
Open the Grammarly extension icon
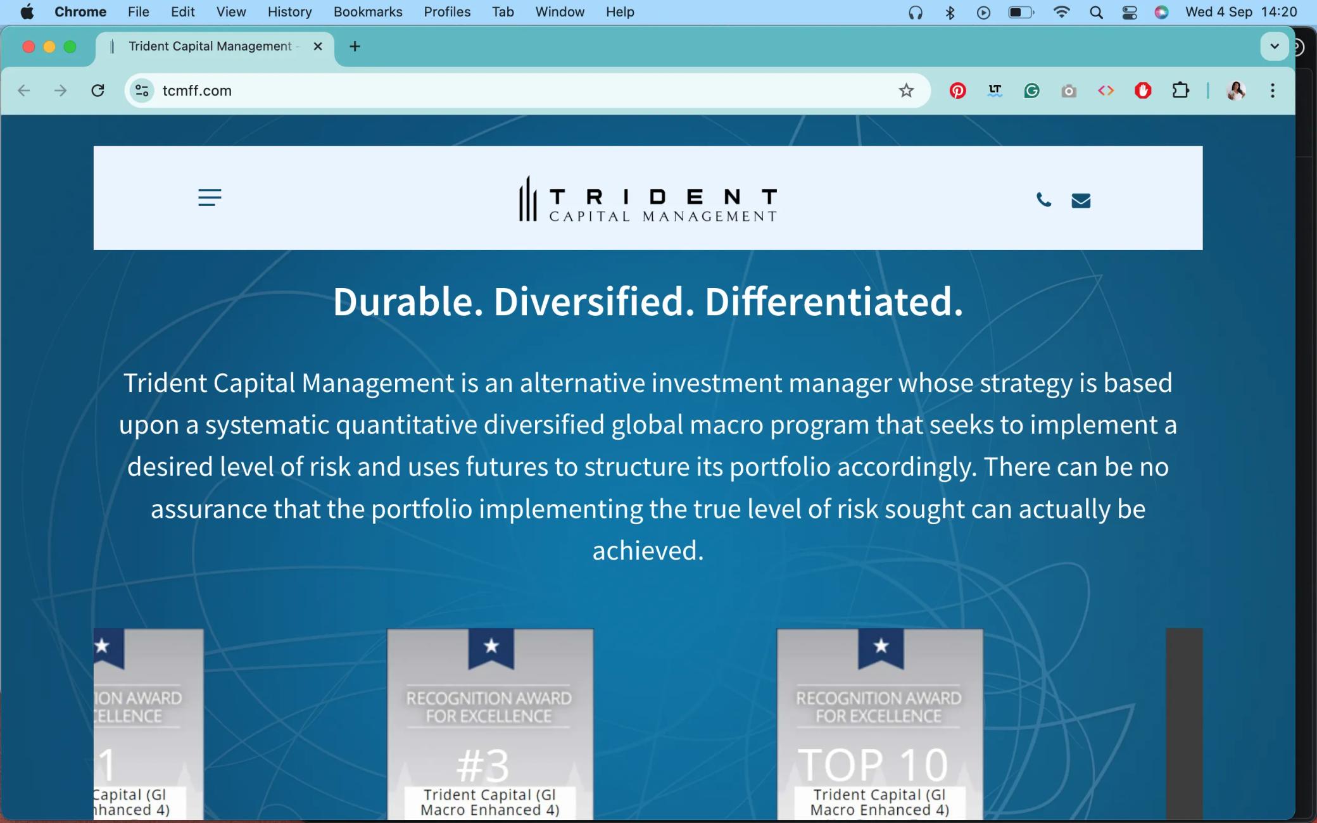1031,91
